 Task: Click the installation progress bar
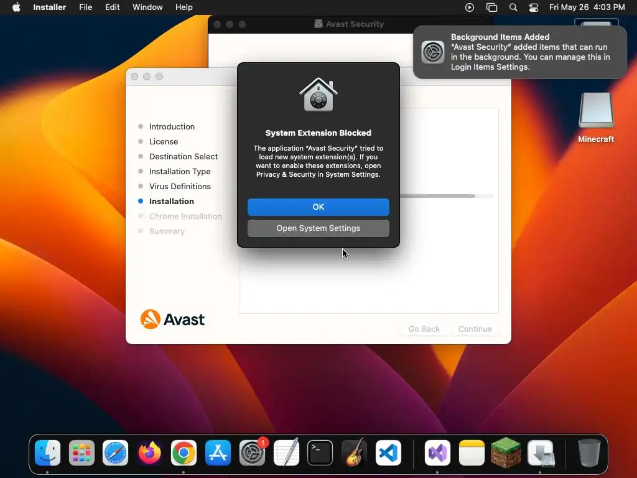[x=447, y=196]
